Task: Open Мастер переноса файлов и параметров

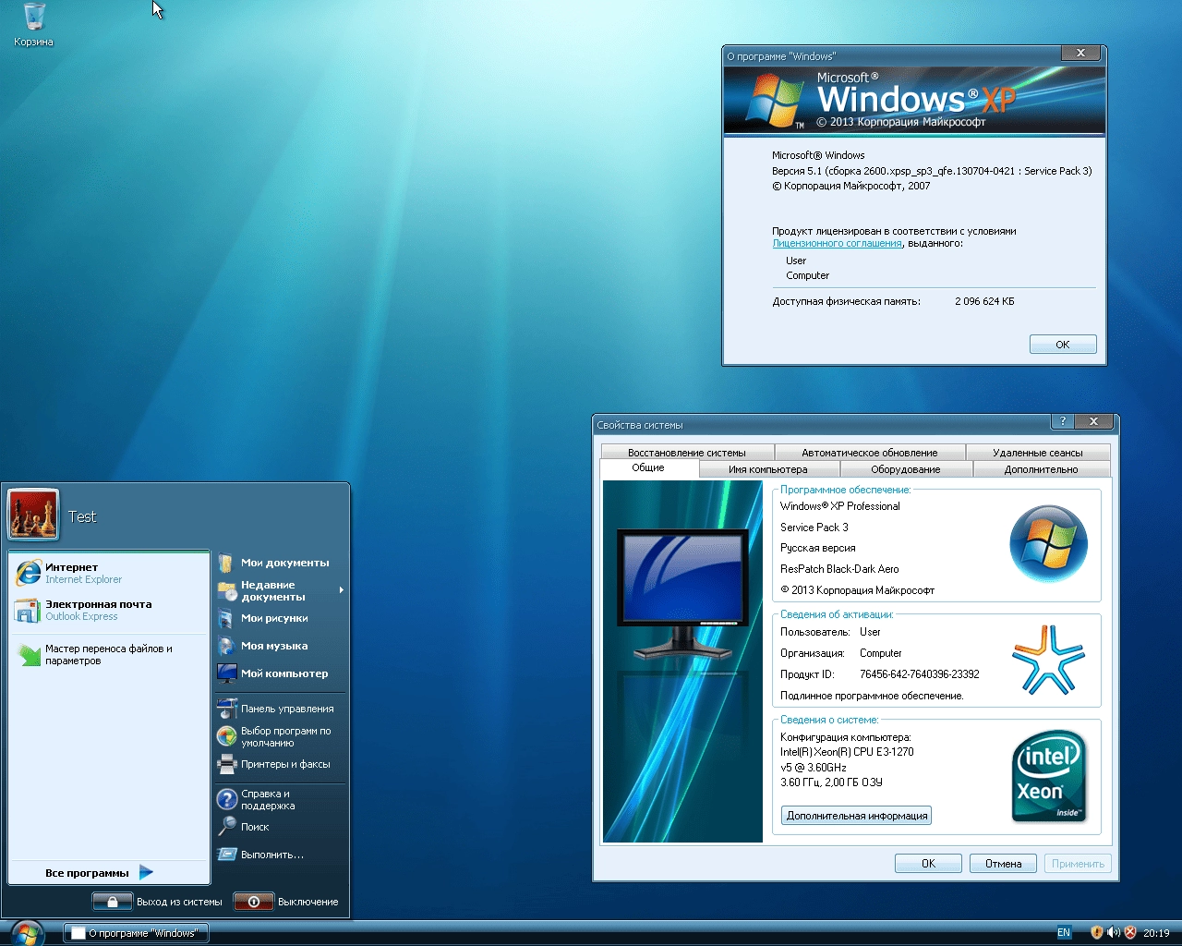Action: coord(106,654)
